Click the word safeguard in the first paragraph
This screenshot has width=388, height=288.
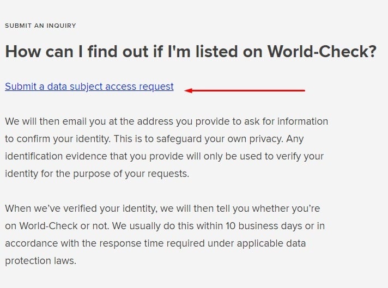tap(179, 139)
